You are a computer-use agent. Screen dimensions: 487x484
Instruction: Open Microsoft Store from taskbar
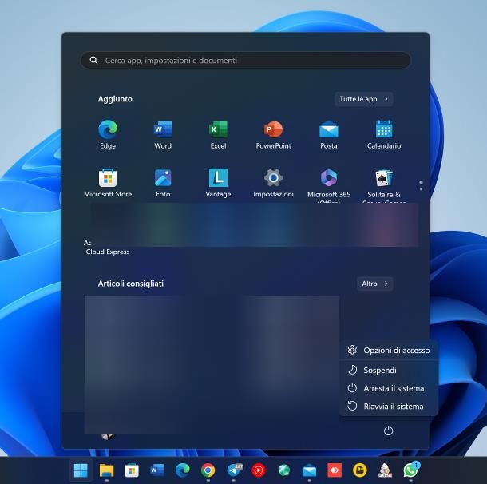(x=132, y=470)
